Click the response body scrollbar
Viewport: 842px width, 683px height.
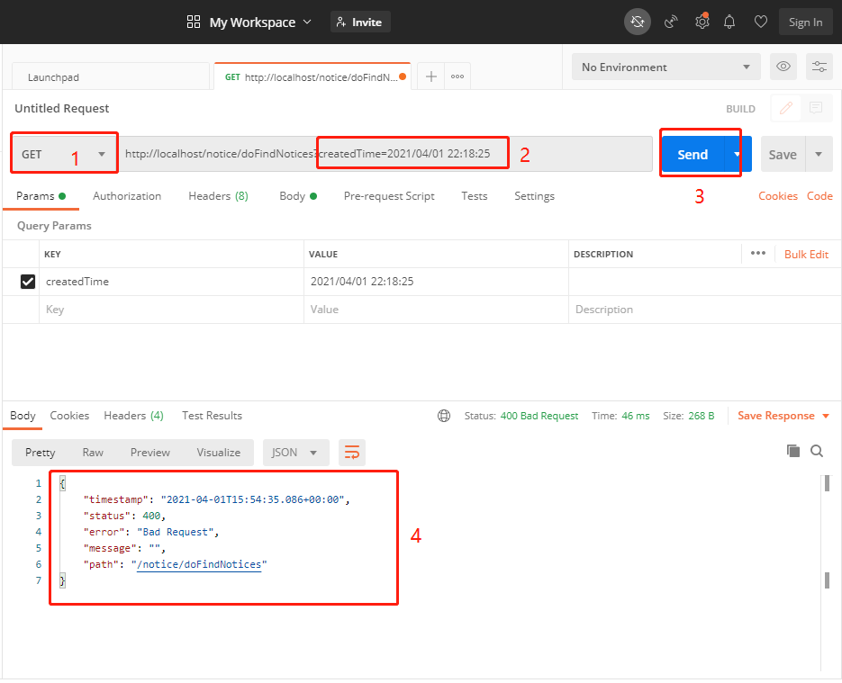point(827,572)
